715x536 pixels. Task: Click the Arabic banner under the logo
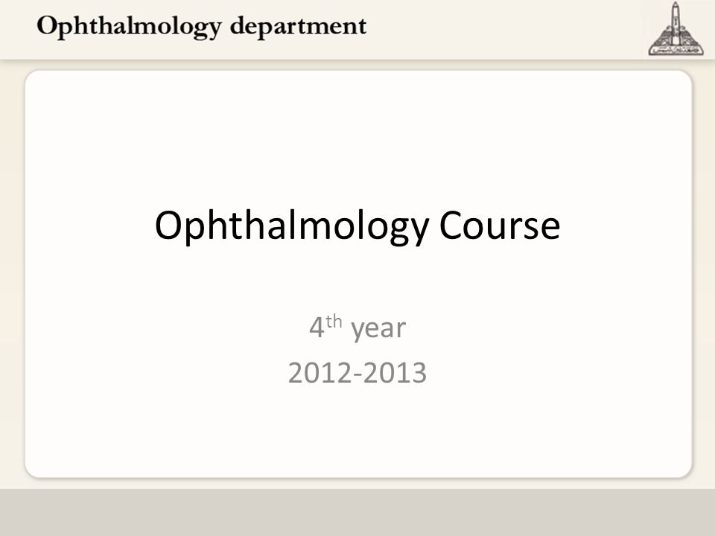[x=676, y=50]
